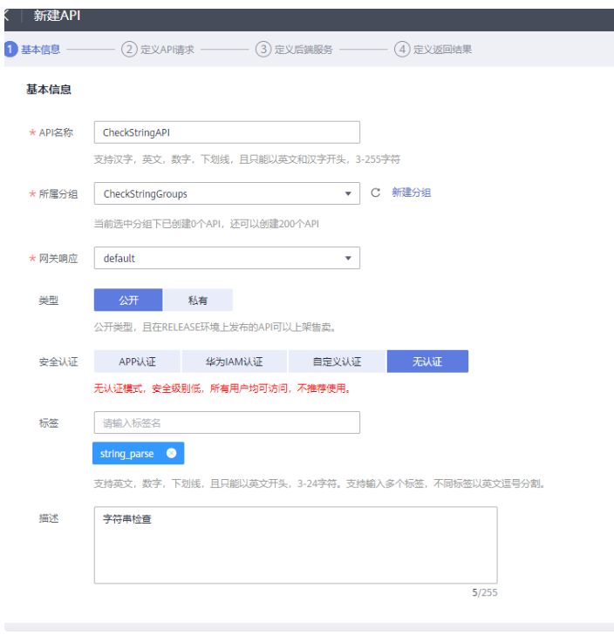Click the 基本信息 section heading

(49, 90)
